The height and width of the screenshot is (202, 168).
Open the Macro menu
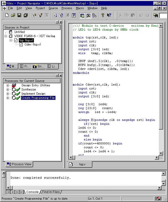[x=80, y=8]
